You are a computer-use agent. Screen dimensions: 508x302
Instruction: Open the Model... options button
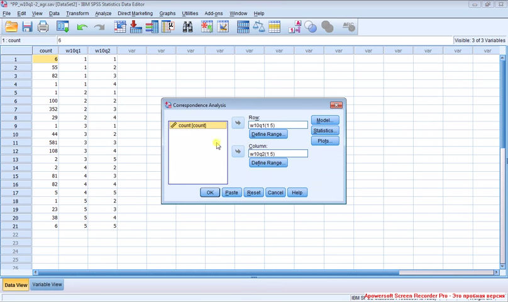pos(325,120)
